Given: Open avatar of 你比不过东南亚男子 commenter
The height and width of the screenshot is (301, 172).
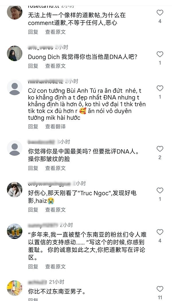Looking at the screenshot, I should click(15, 288).
